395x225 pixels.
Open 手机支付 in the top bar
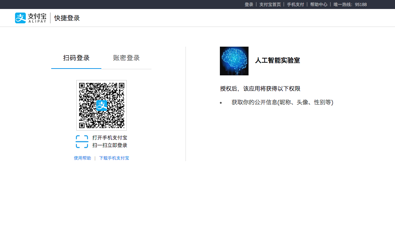295,5
